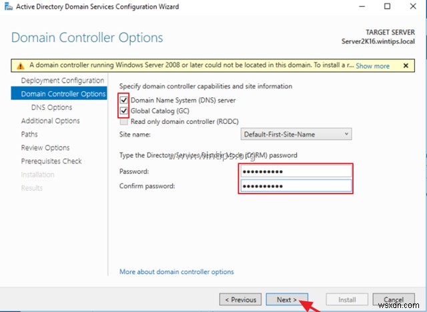Go back with the Previous button

click(x=240, y=299)
